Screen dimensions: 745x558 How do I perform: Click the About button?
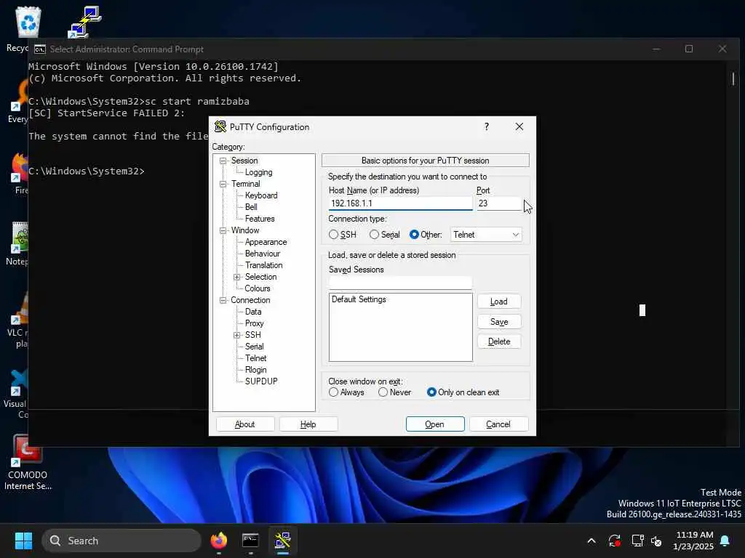point(245,424)
